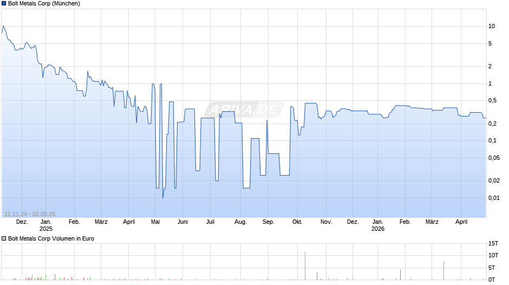The image size is (509, 285).
Task: Click the gray Volumen legend square
Action: coord(4,238)
